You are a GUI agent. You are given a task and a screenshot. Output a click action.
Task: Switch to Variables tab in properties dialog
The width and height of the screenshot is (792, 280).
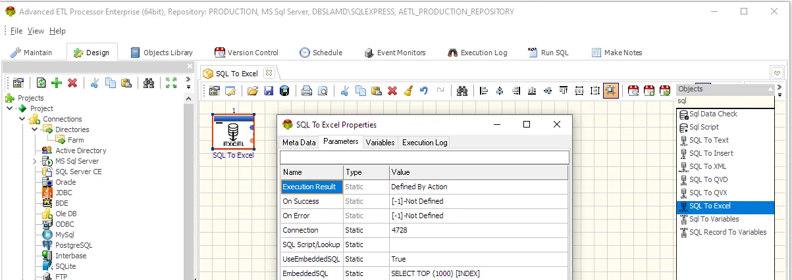(380, 143)
